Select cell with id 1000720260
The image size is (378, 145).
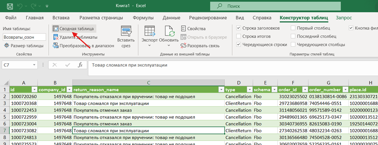coord(23,97)
